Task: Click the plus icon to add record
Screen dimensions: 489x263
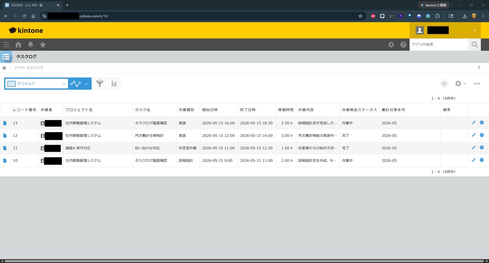Action: tap(444, 84)
